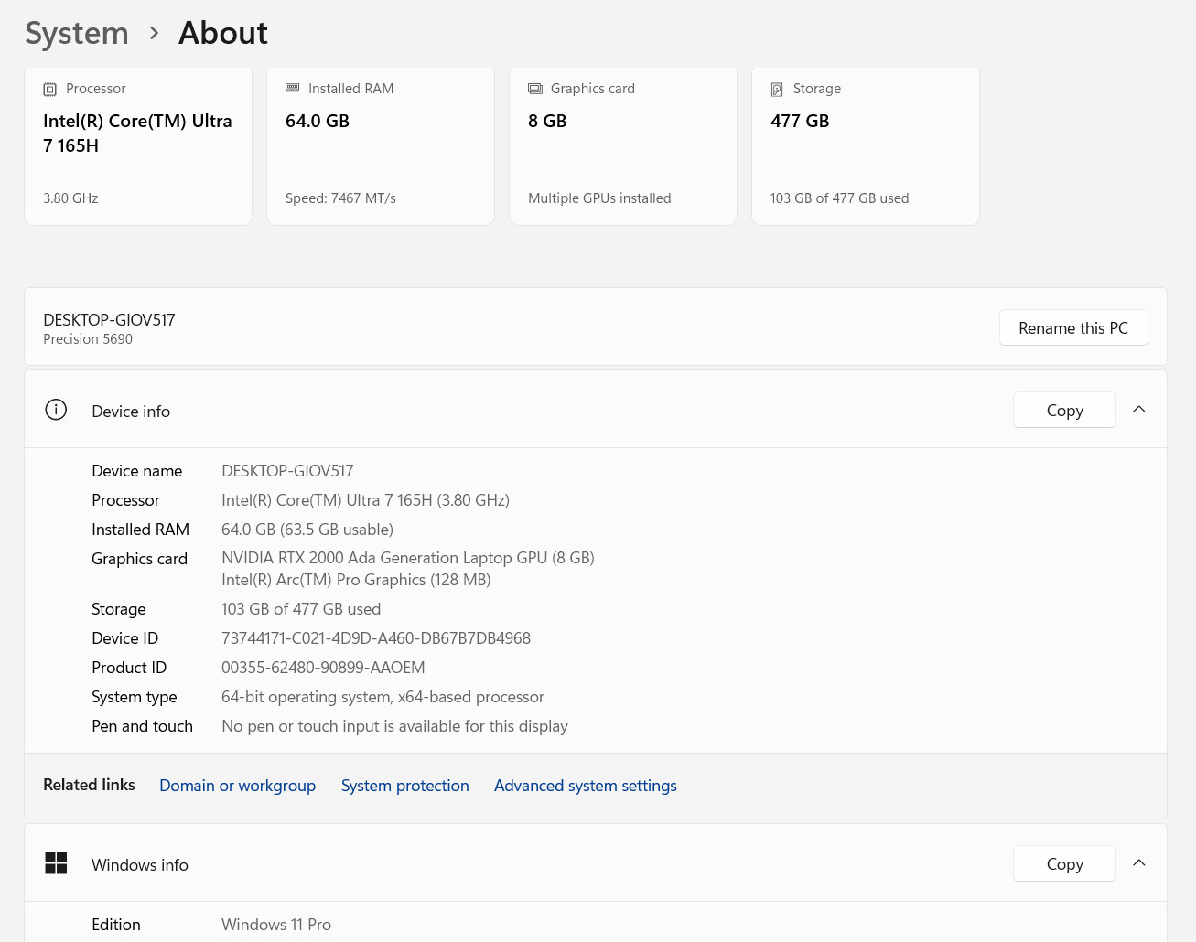Select 103 GB of 477 GB used in Device info
Screen dimensions: 1196x942
[x=301, y=609]
